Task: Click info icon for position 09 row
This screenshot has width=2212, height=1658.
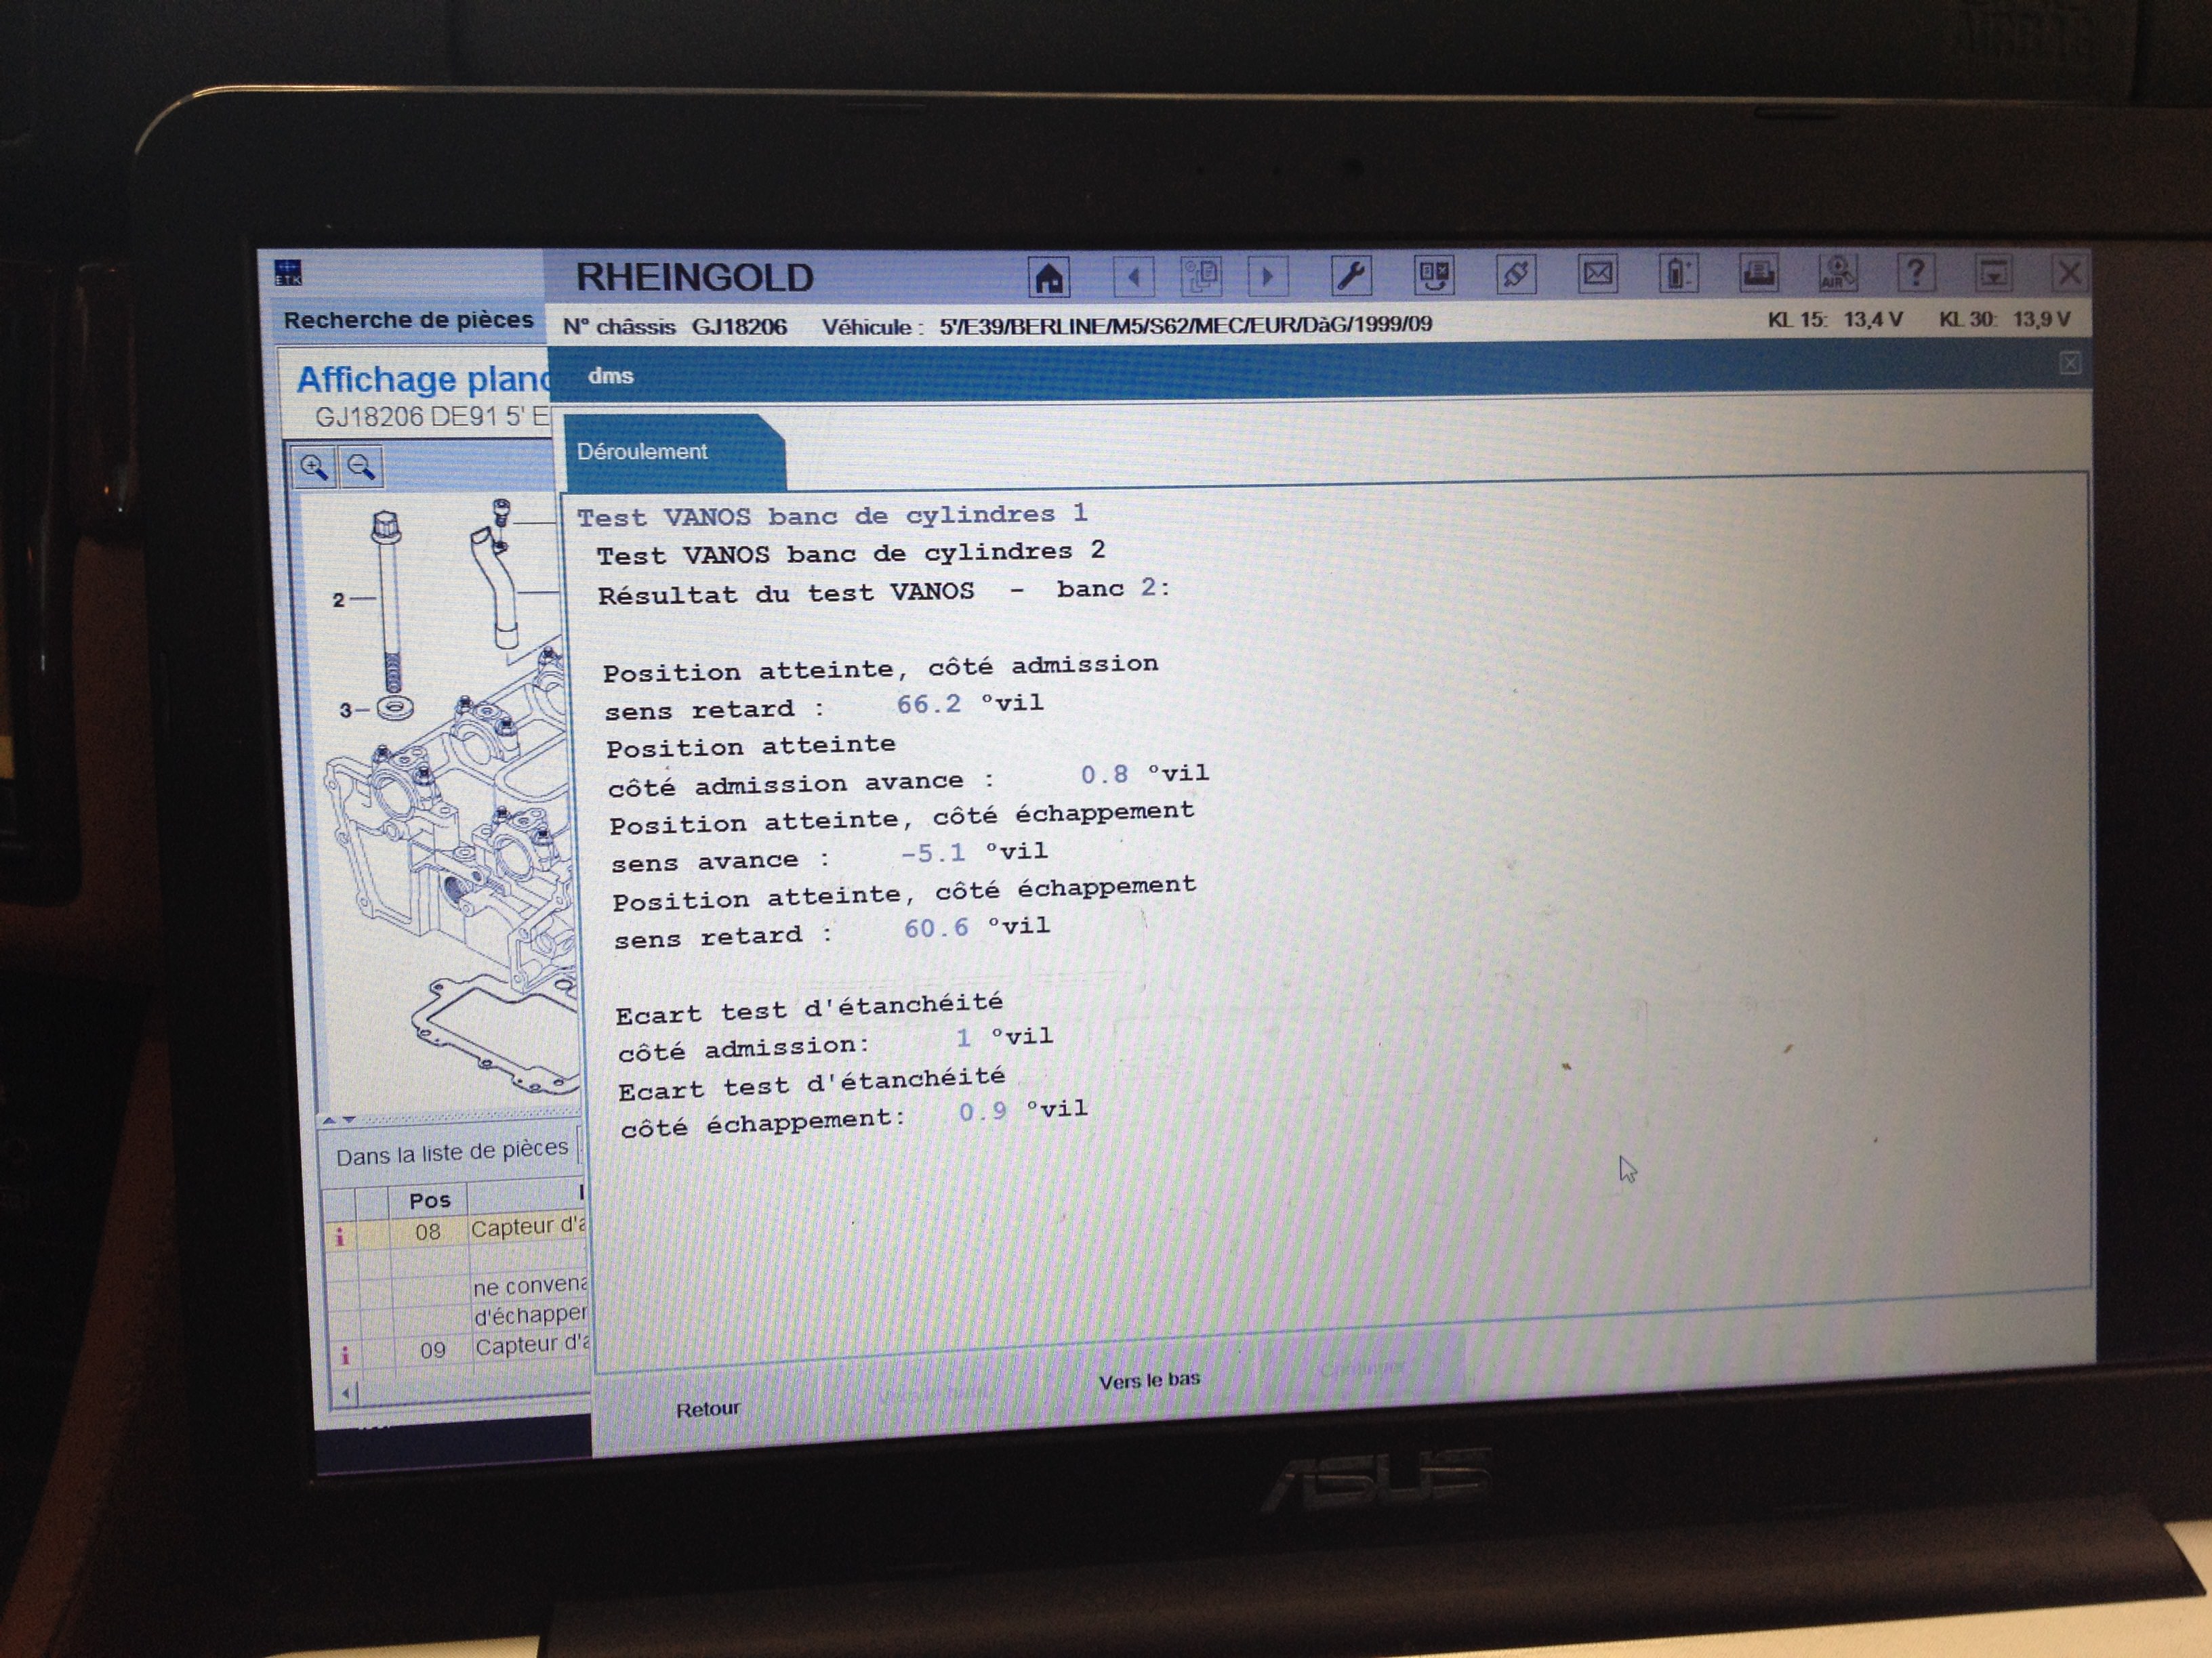Action: click(345, 1354)
